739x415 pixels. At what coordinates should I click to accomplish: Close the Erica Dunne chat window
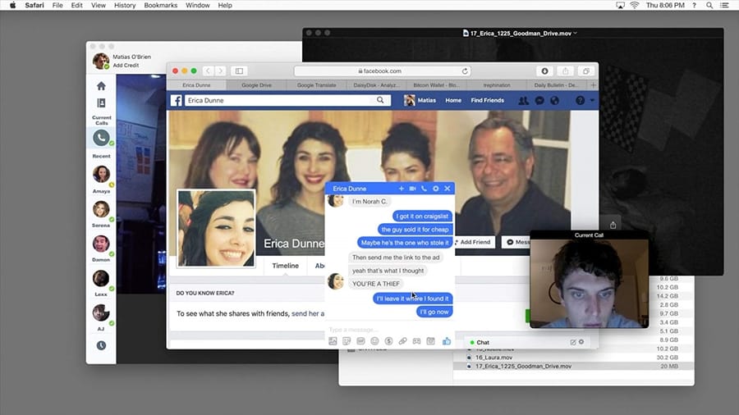(x=448, y=189)
